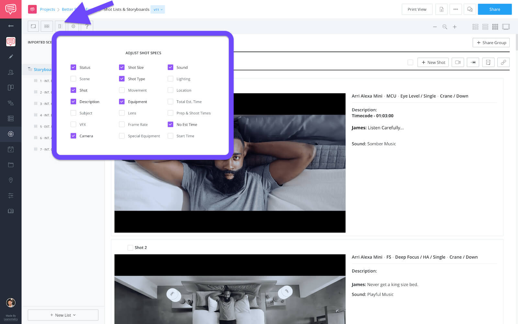Open the pencil edit sidebar icon

coord(11,57)
